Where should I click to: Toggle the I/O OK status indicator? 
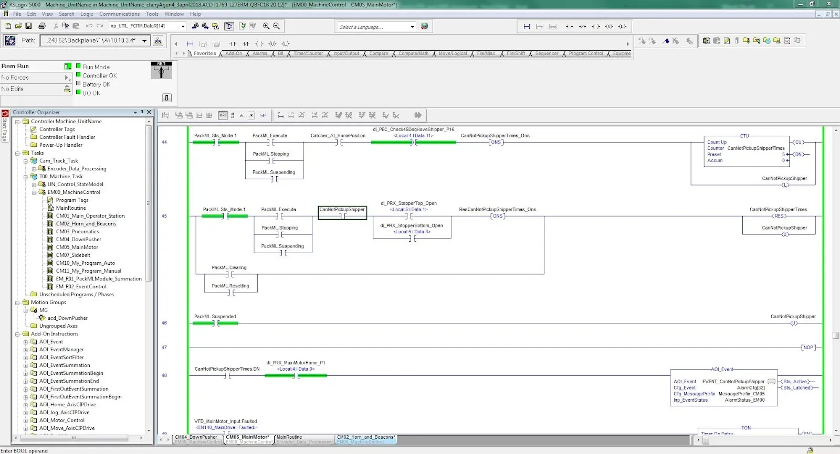tap(78, 92)
